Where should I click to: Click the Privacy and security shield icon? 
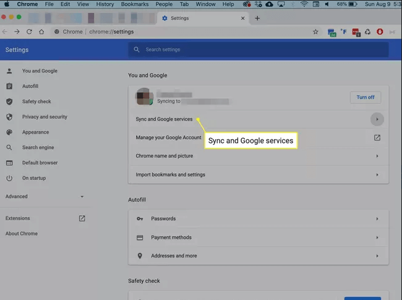pos(9,117)
